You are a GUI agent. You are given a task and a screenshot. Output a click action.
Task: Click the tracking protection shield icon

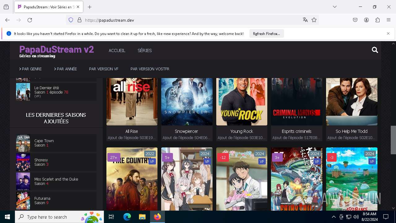pyautogui.click(x=71, y=20)
